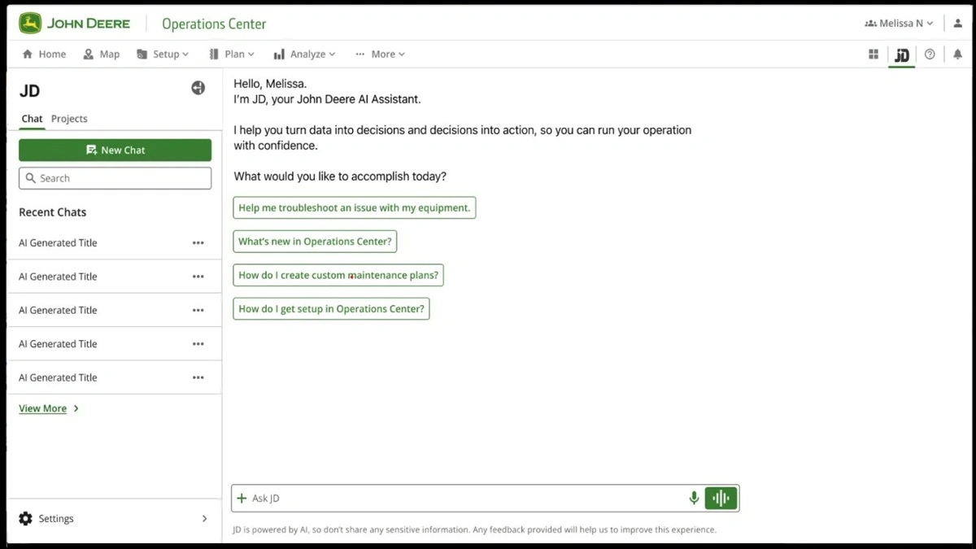Viewport: 976px width, 549px height.
Task: Expand the Plan menu
Action: click(231, 54)
